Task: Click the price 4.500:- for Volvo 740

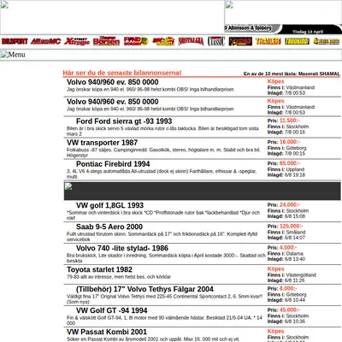Action: pos(288,247)
